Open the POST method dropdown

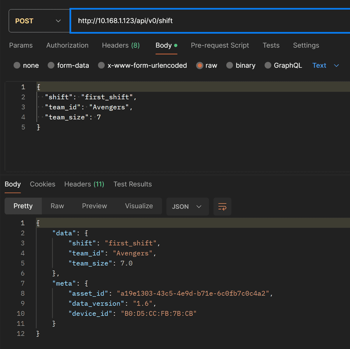39,21
